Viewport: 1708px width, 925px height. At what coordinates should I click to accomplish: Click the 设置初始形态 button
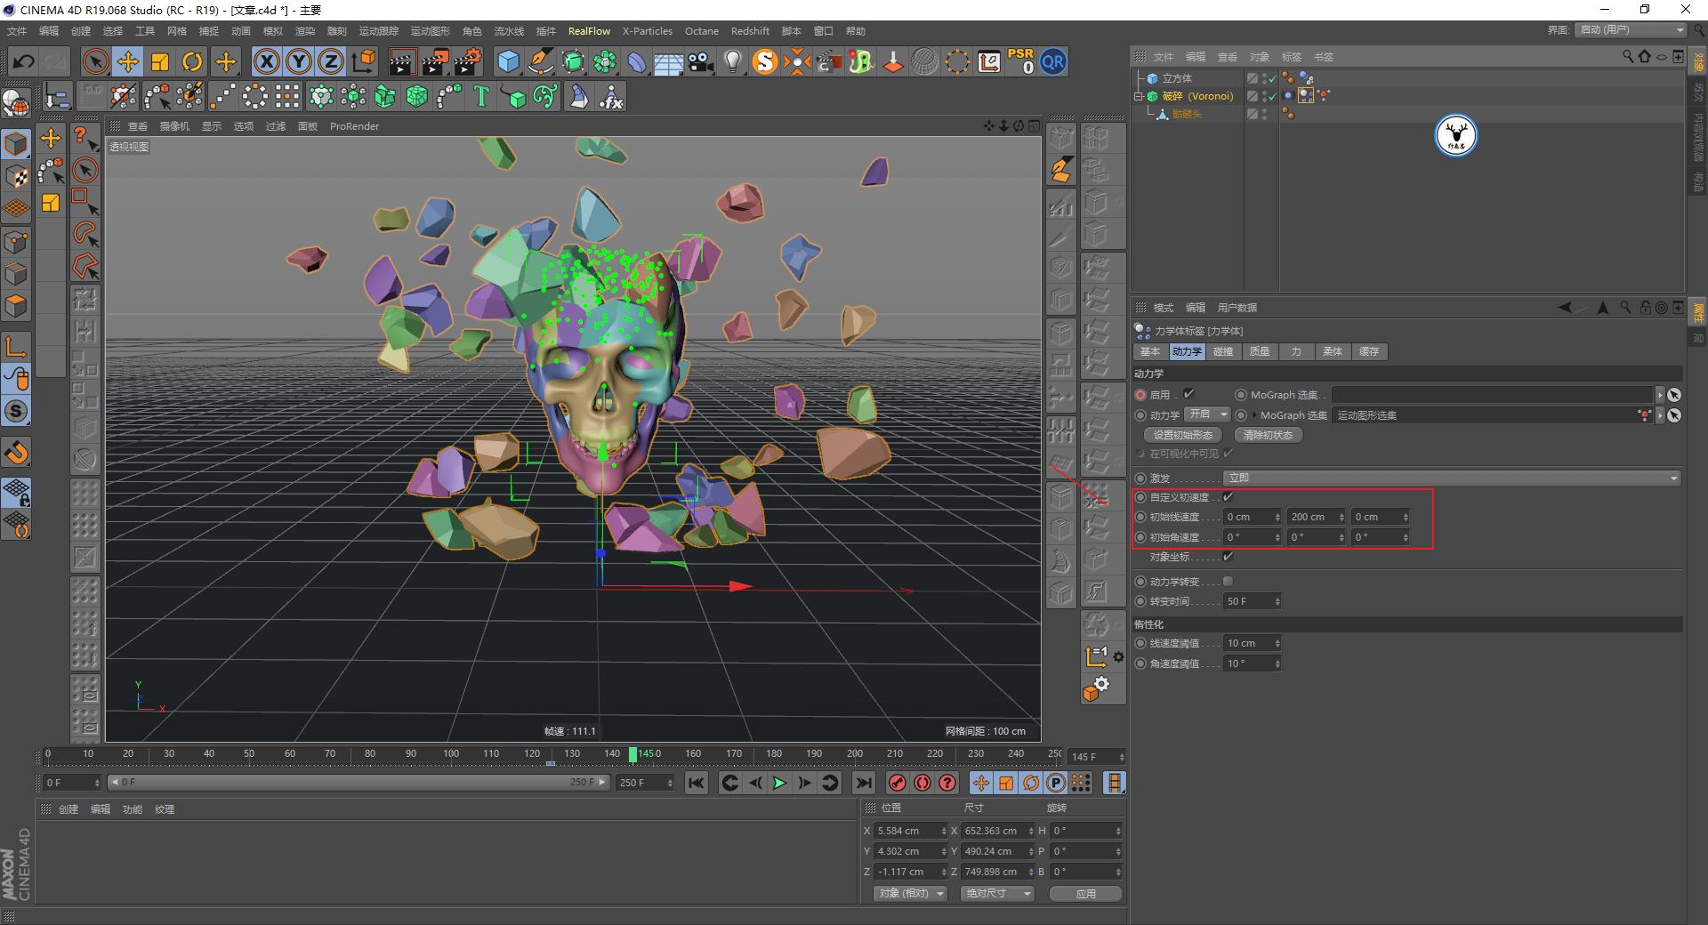(1181, 435)
